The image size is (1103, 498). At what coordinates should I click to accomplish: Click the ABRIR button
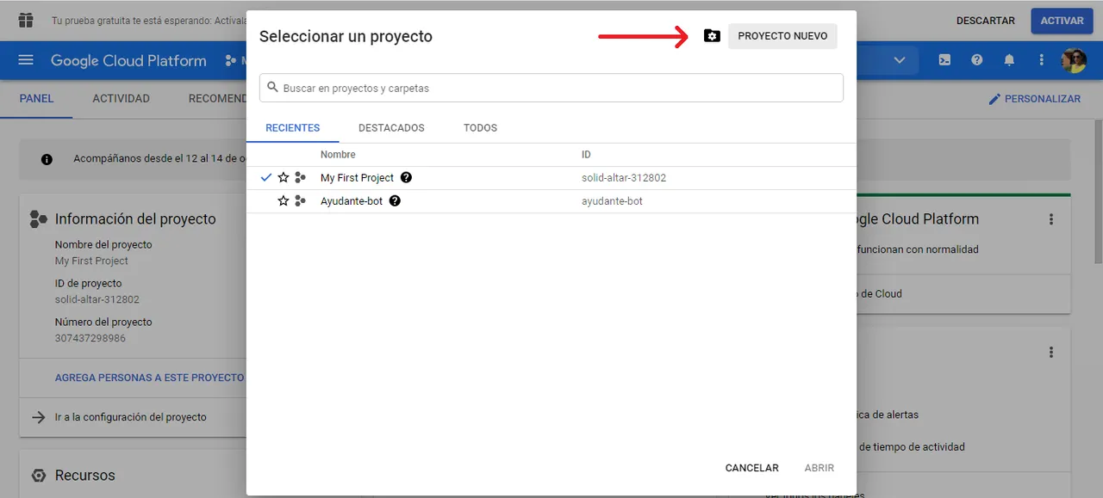(x=819, y=468)
